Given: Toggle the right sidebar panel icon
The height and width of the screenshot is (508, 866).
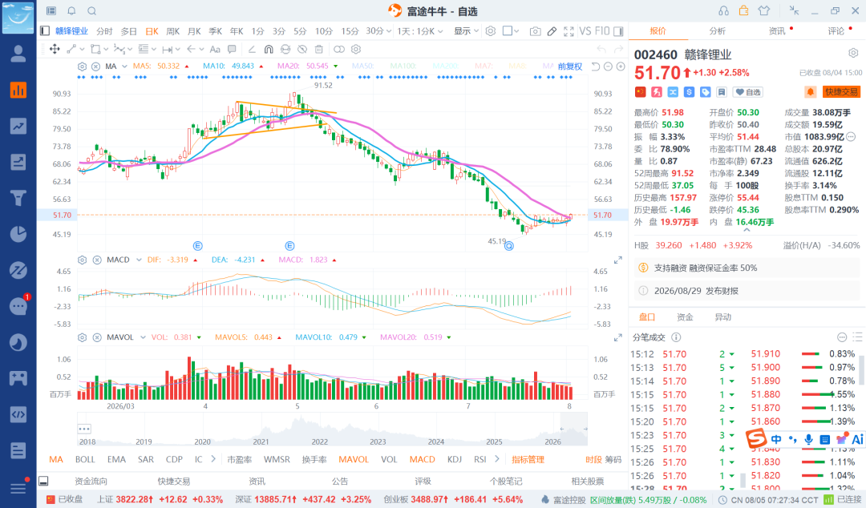Looking at the screenshot, I should click(x=618, y=31).
